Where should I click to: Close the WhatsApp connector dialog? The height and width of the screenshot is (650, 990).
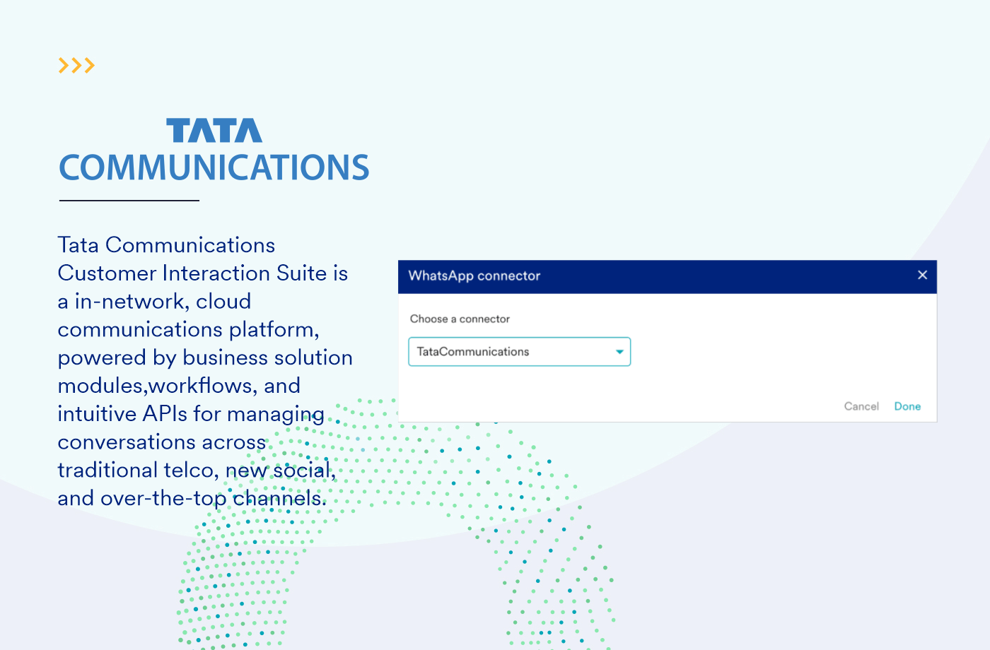pos(922,276)
